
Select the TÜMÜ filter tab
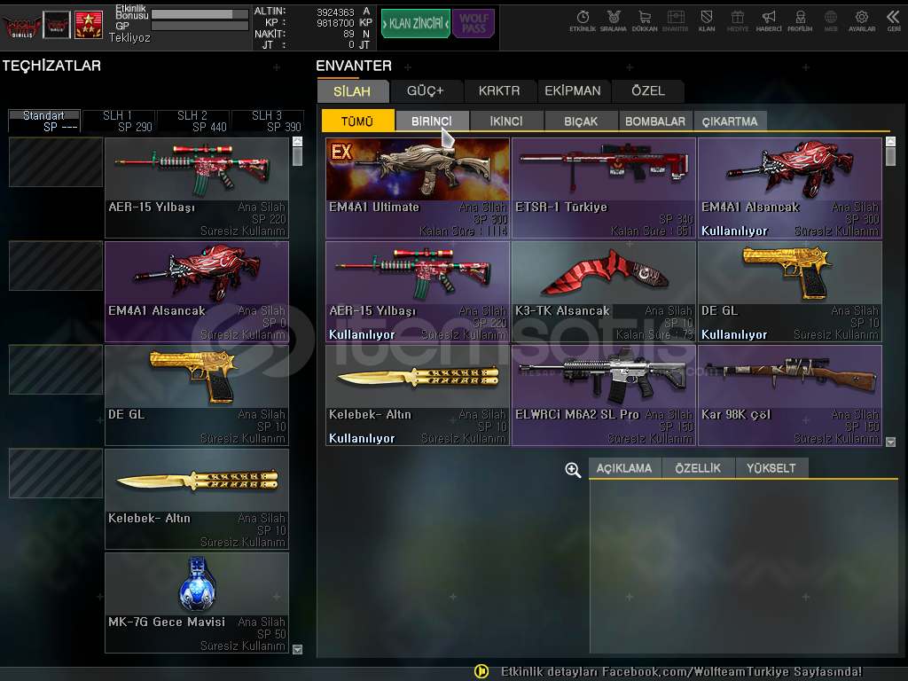click(357, 121)
